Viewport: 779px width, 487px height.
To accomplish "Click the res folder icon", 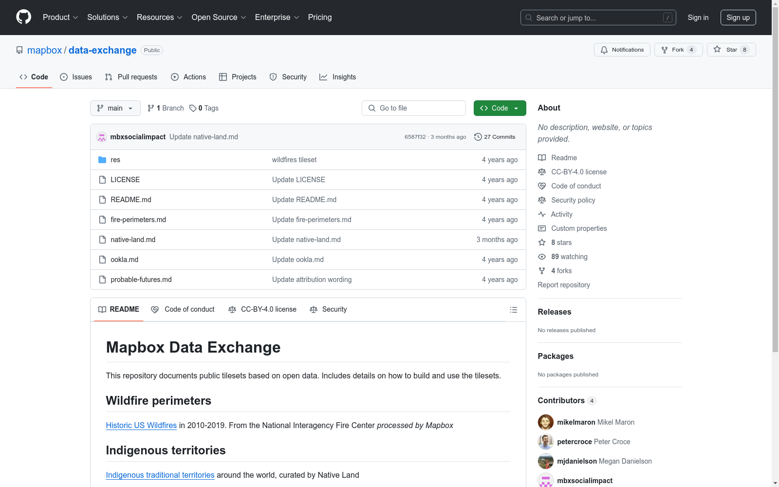I will [102, 160].
